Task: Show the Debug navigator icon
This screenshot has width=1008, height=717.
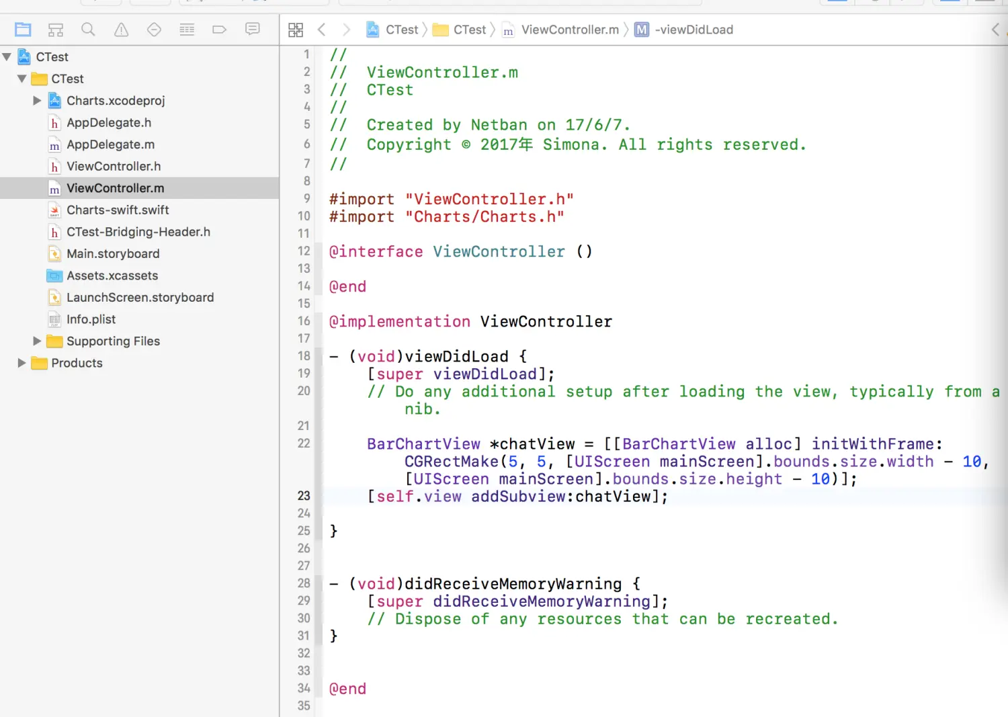Action: 187,30
